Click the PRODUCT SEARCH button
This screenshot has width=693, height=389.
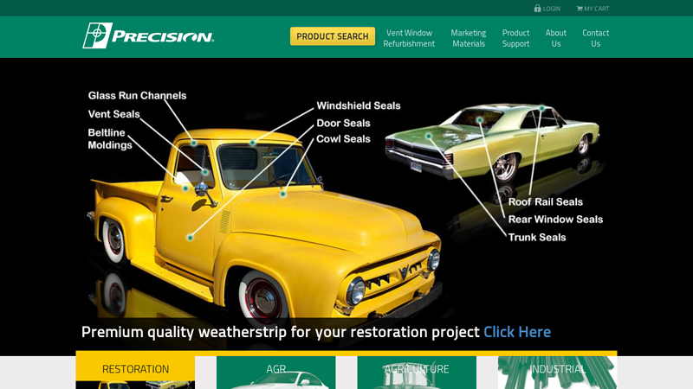pyautogui.click(x=333, y=36)
